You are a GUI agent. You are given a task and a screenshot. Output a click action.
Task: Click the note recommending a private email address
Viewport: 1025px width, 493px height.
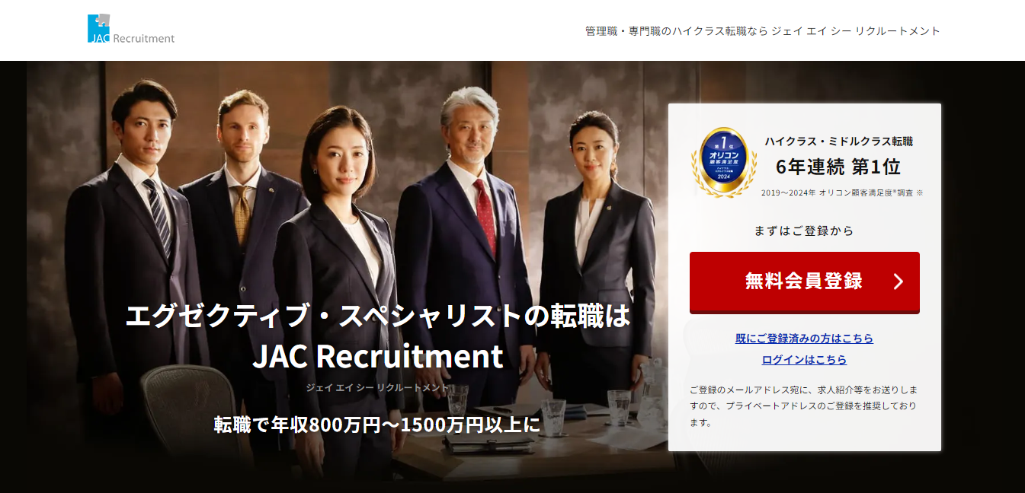804,406
